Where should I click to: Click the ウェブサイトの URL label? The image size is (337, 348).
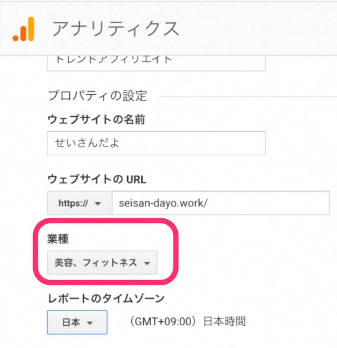pos(97,179)
